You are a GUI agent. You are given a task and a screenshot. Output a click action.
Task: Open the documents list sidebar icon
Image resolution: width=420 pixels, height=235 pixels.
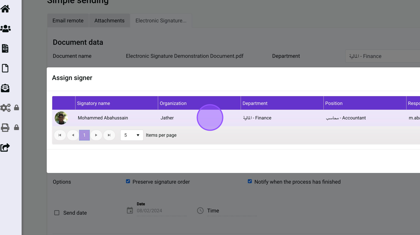[x=5, y=48]
